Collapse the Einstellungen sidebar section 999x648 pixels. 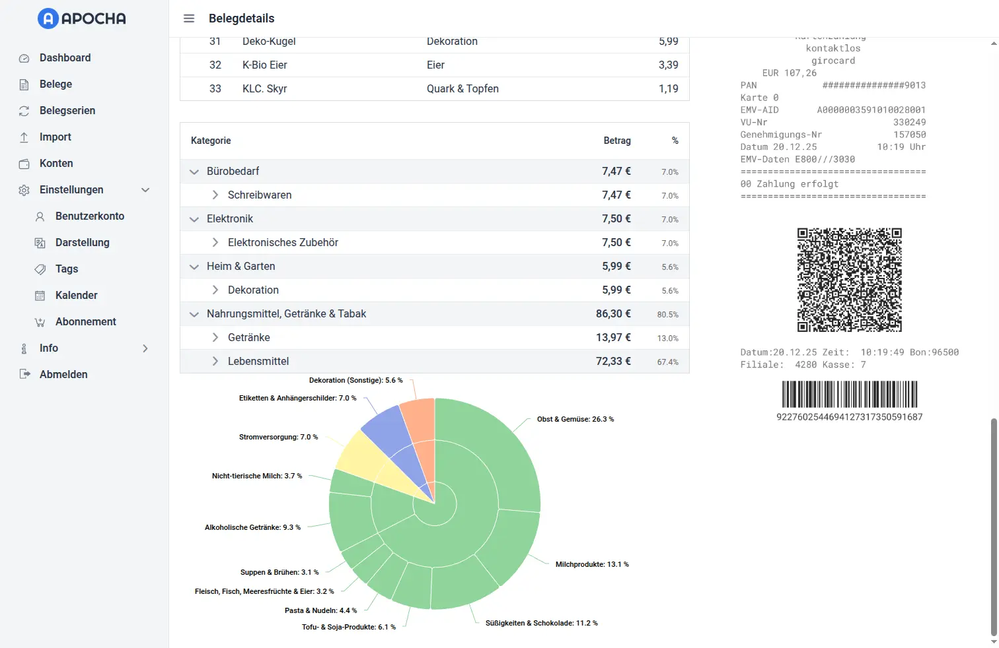point(145,190)
